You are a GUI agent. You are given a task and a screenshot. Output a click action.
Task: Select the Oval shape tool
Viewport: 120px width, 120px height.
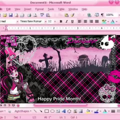point(52,111)
